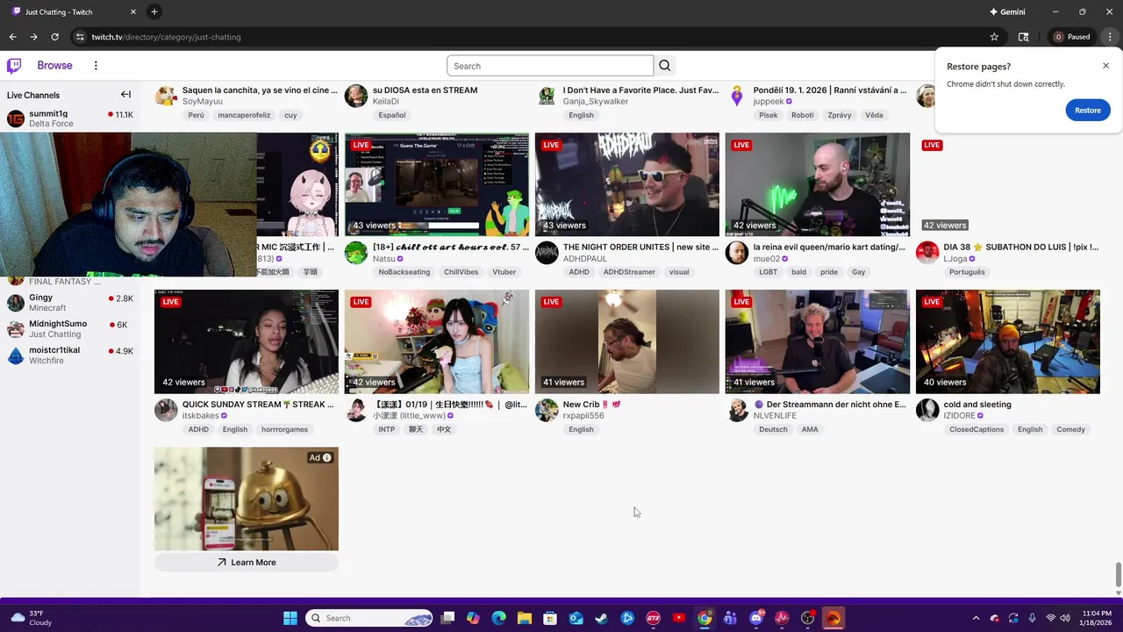
Task: Open MidnightSumo's avatar in sidebar
Action: pyautogui.click(x=16, y=329)
